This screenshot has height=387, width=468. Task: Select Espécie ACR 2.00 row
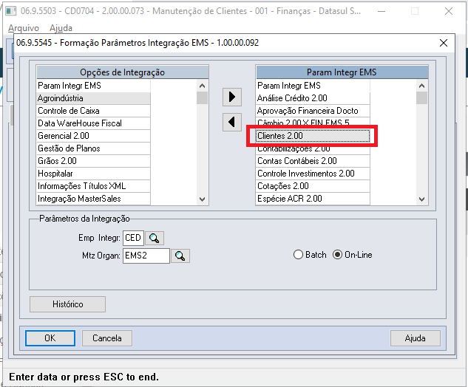pyautogui.click(x=313, y=198)
